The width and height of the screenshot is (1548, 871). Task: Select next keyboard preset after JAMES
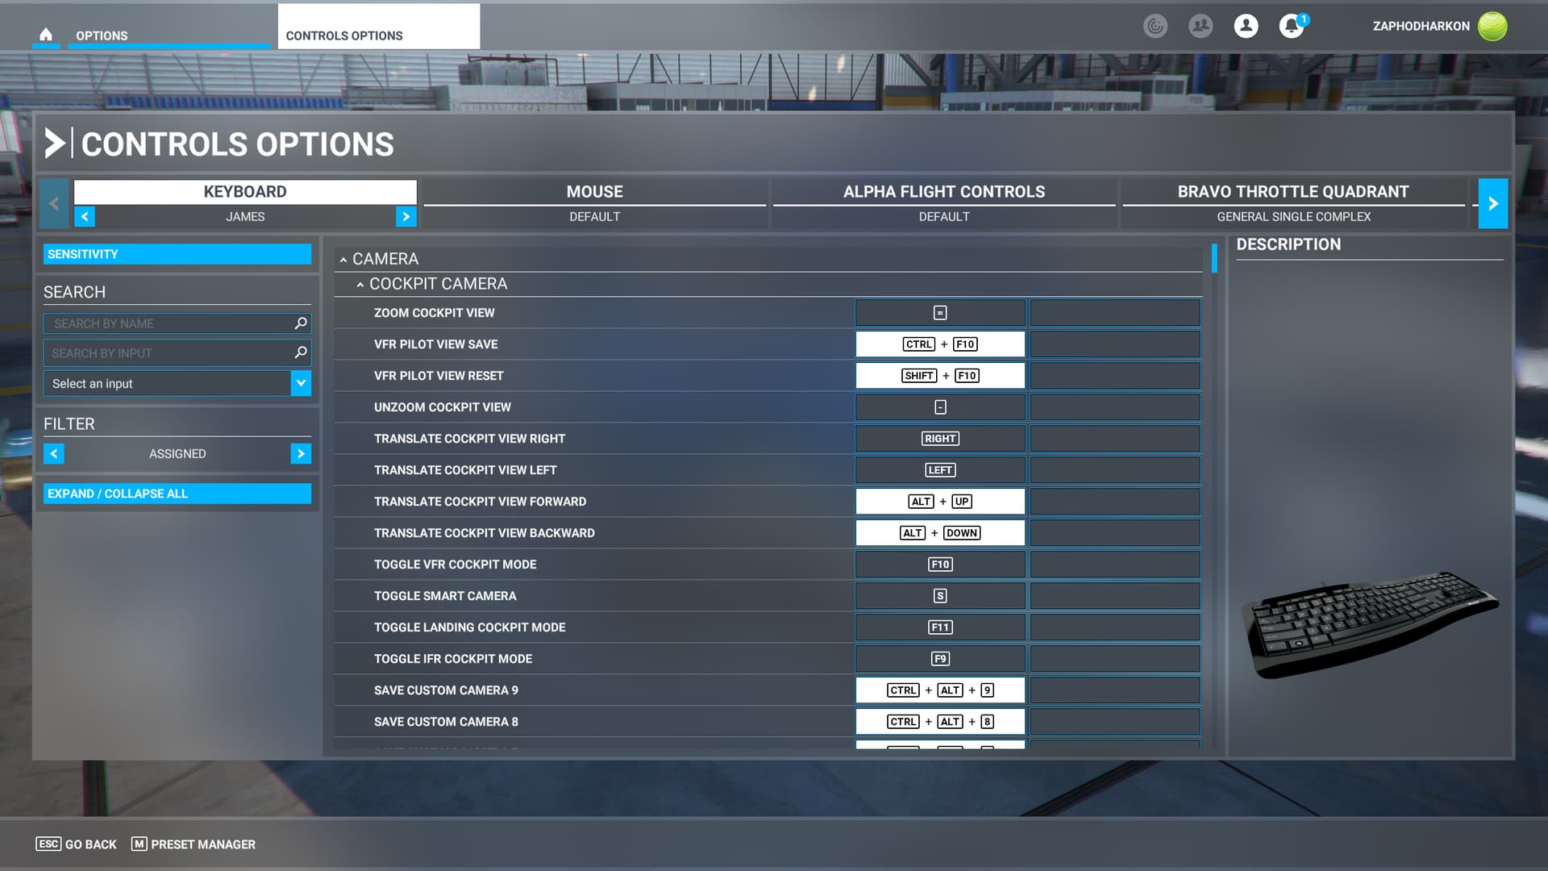pyautogui.click(x=406, y=216)
